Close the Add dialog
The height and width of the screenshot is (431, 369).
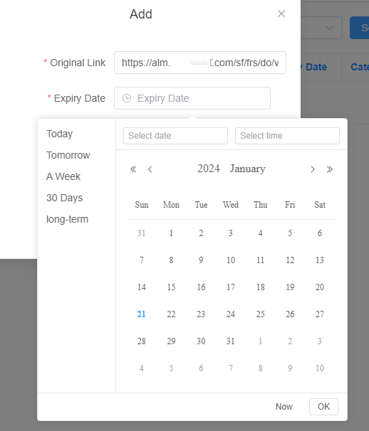coord(281,14)
